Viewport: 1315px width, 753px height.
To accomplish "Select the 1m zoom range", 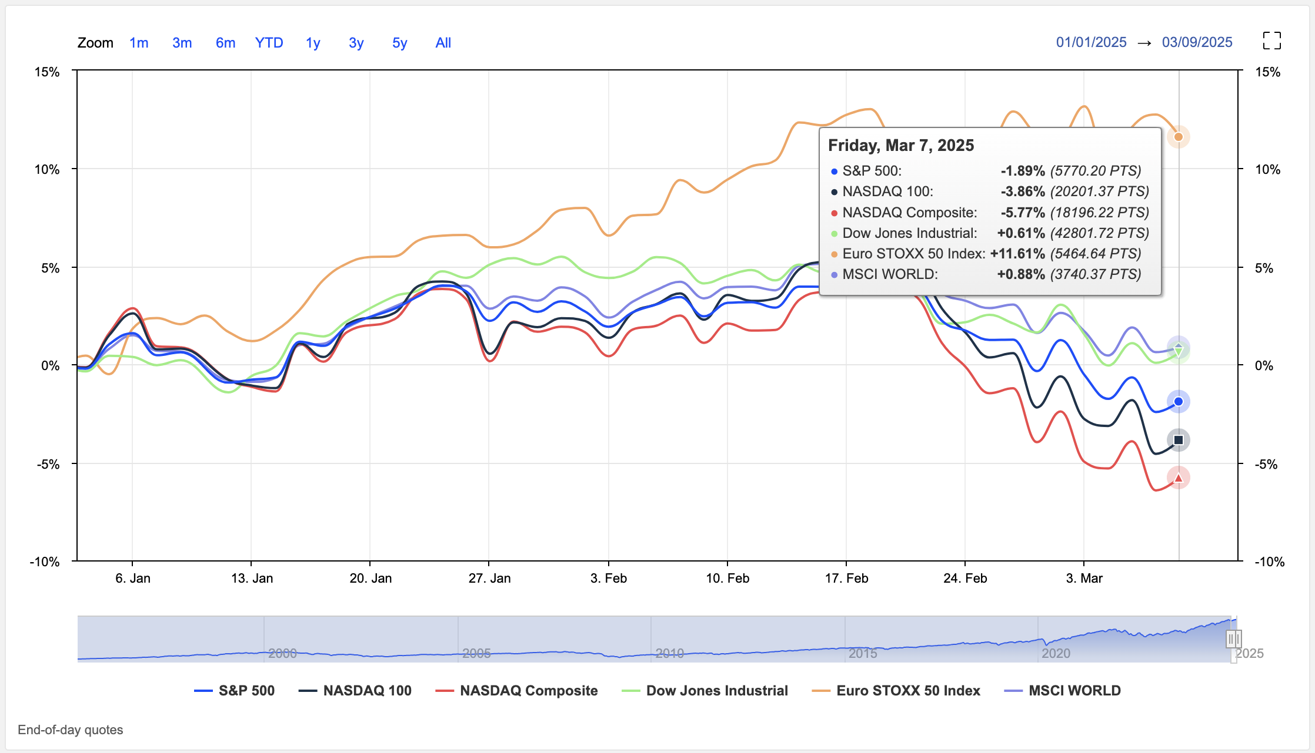I will (x=139, y=43).
